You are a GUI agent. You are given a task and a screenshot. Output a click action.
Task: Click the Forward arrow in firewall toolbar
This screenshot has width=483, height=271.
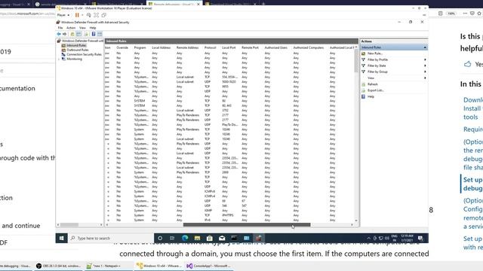click(64, 34)
